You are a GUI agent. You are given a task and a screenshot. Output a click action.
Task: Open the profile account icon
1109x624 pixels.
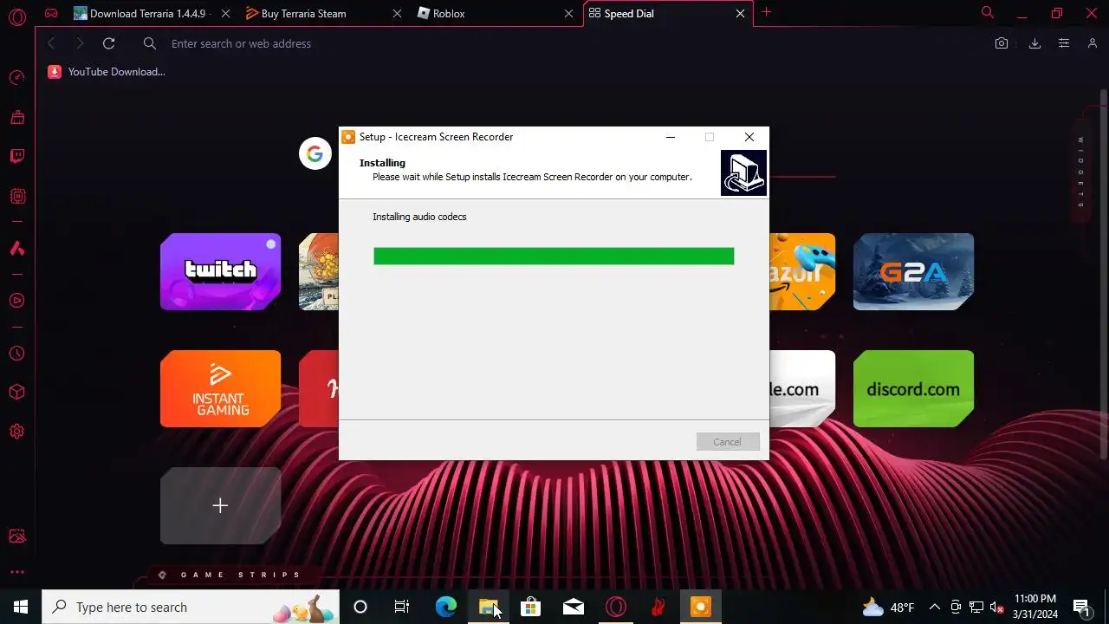pyautogui.click(x=1093, y=43)
